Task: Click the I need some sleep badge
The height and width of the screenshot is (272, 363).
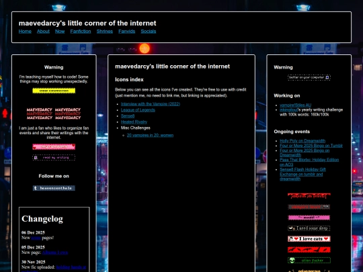Action: point(309,228)
